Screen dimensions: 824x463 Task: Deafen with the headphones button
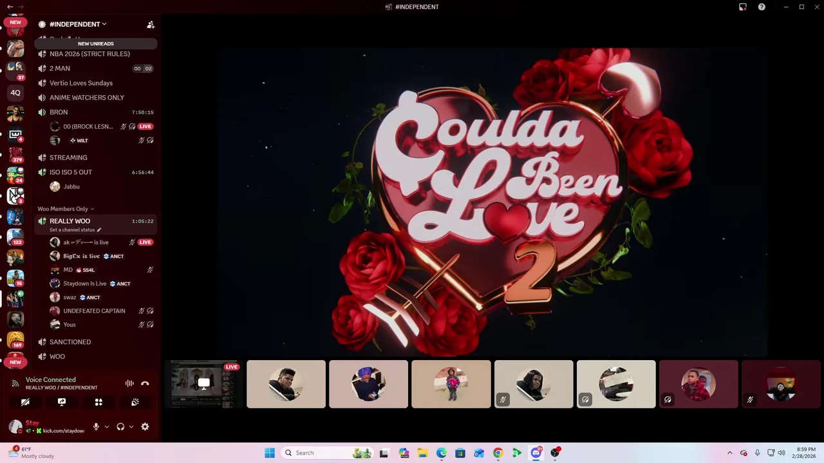pyautogui.click(x=120, y=426)
